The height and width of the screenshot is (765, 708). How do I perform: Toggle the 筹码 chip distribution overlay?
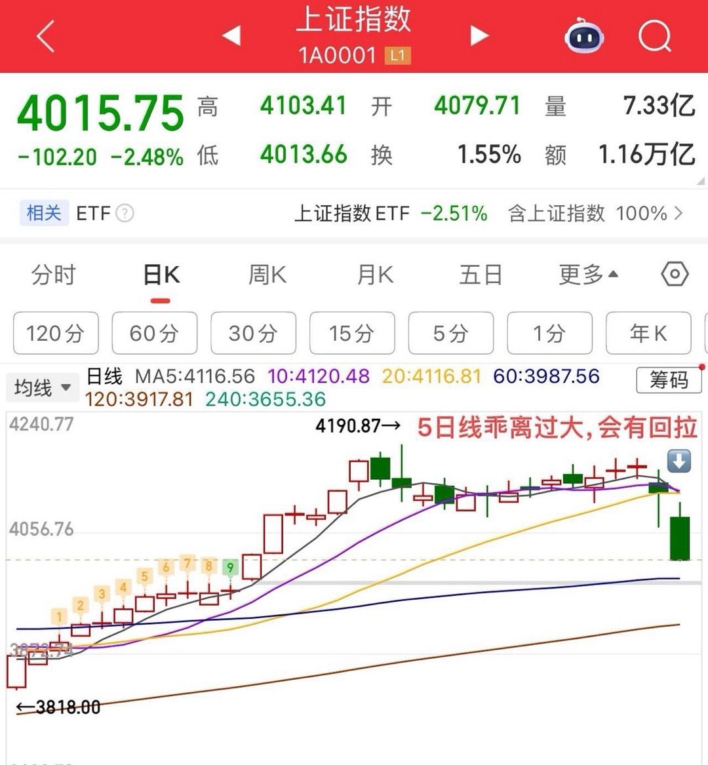pyautogui.click(x=669, y=380)
